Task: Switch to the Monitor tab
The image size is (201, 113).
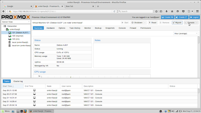Action: 88,28
